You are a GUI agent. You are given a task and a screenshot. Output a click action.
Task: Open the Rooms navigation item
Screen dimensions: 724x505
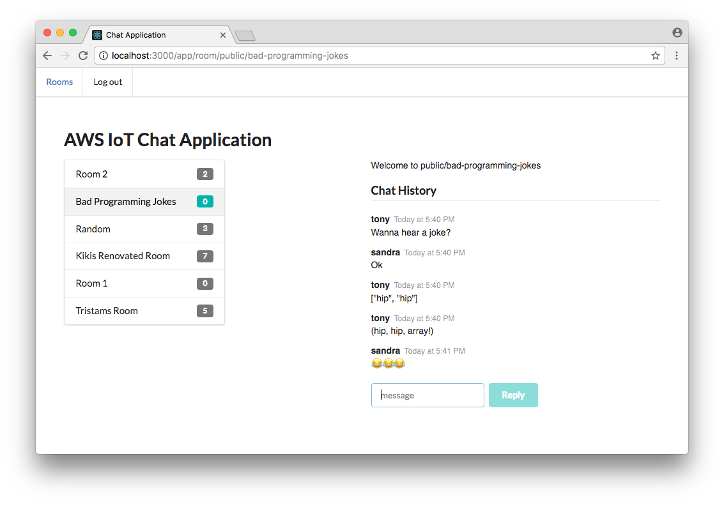click(x=59, y=82)
